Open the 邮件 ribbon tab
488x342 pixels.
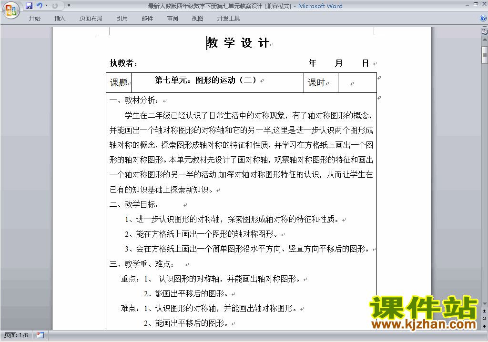(147, 19)
